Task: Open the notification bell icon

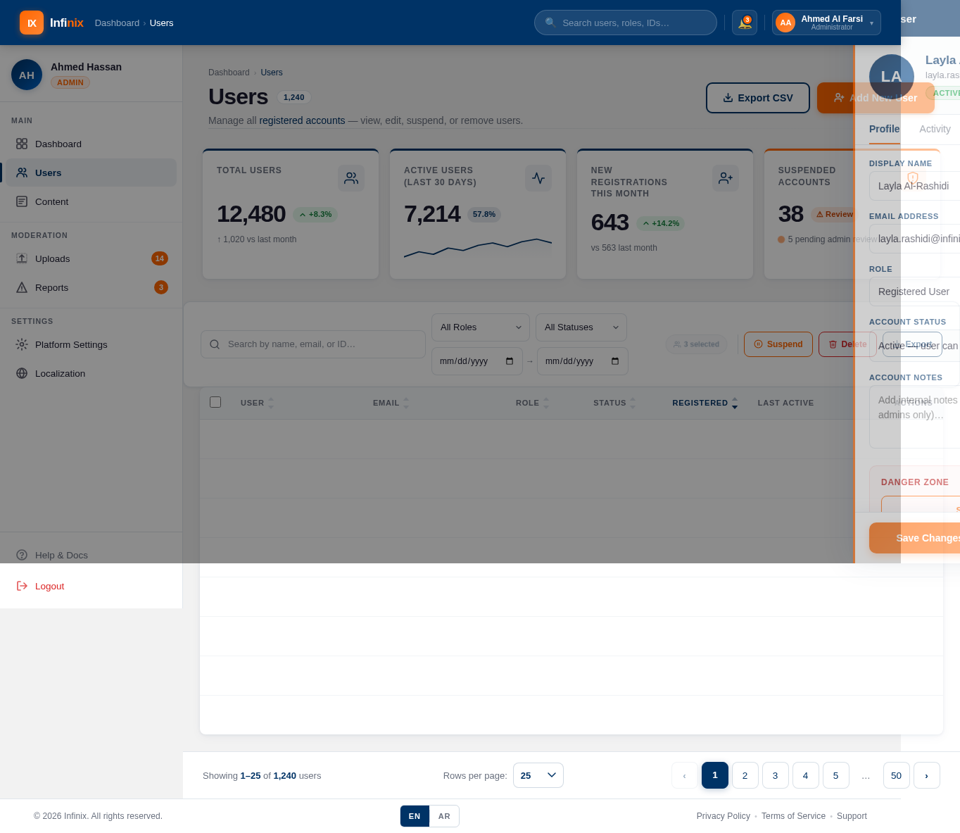Action: [x=744, y=23]
